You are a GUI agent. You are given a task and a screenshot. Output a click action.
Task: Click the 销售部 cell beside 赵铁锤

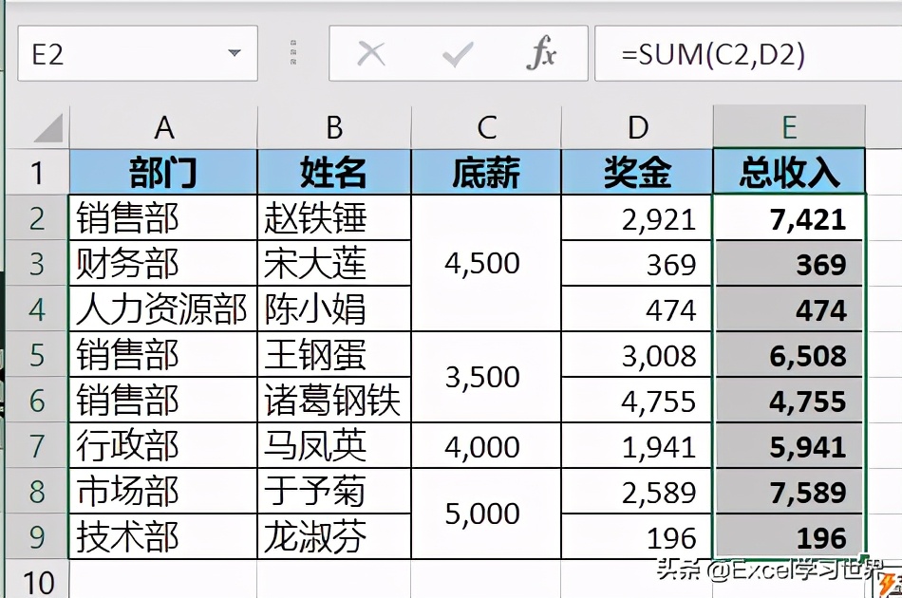click(x=163, y=218)
